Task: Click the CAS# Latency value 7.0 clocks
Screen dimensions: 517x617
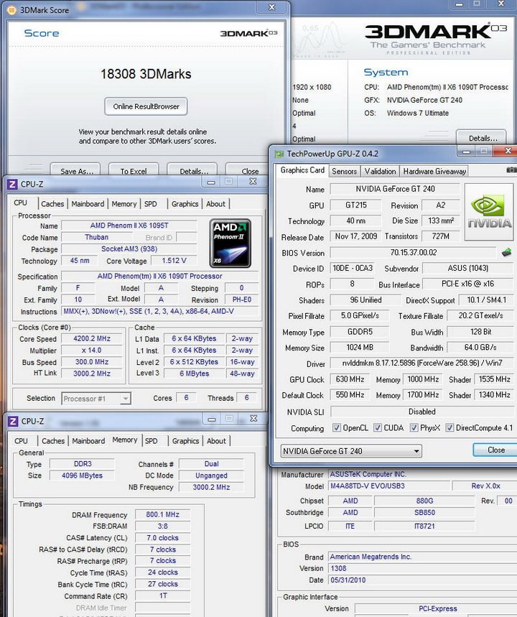Action: click(x=162, y=538)
